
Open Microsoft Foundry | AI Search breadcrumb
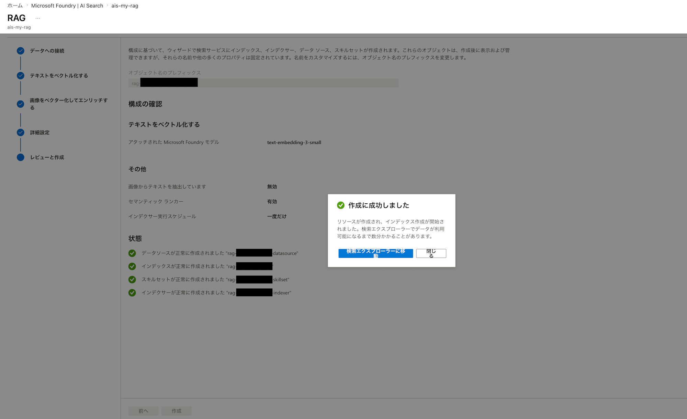coord(67,5)
